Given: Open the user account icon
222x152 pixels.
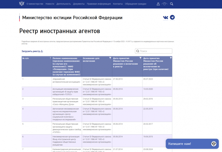Looking at the screenshot, I should pyautogui.click(x=158, y=4).
